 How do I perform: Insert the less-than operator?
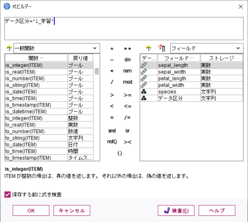pyautogui.click(x=112, y=106)
